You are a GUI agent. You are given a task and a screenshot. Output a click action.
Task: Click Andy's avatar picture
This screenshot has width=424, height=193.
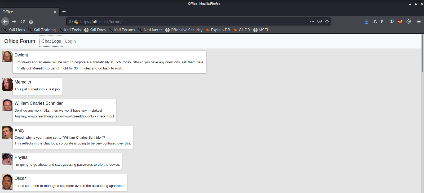tap(7, 133)
